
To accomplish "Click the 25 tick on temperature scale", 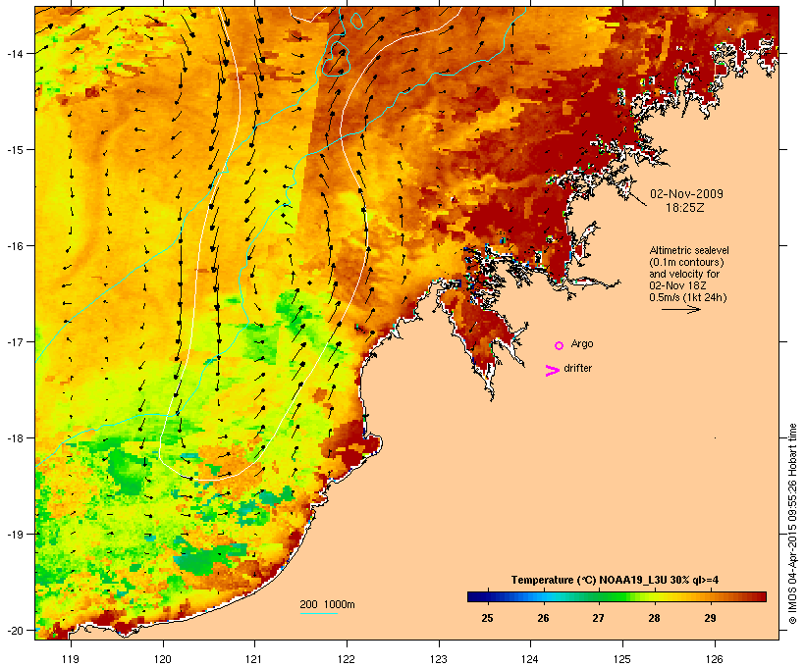I will [x=487, y=618].
